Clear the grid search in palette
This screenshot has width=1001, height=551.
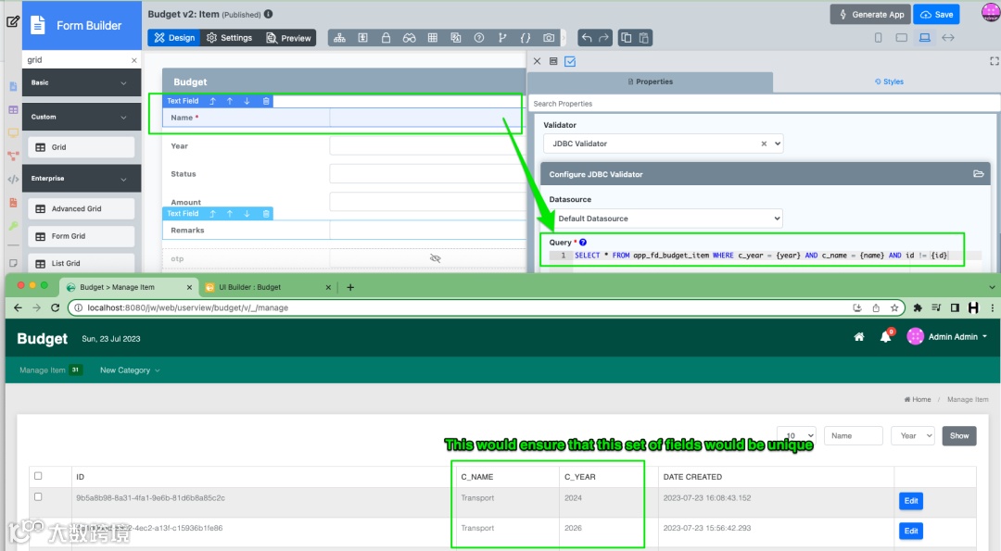[134, 60]
